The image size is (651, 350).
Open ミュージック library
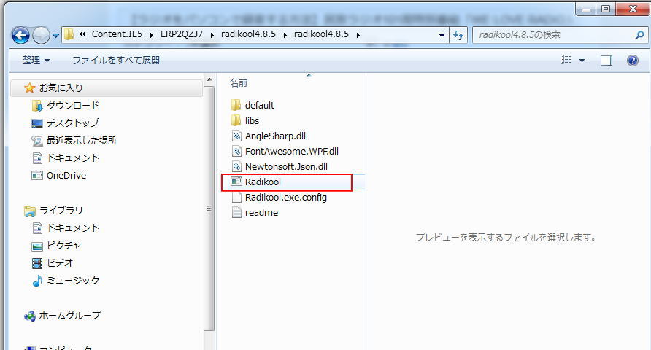coord(73,280)
